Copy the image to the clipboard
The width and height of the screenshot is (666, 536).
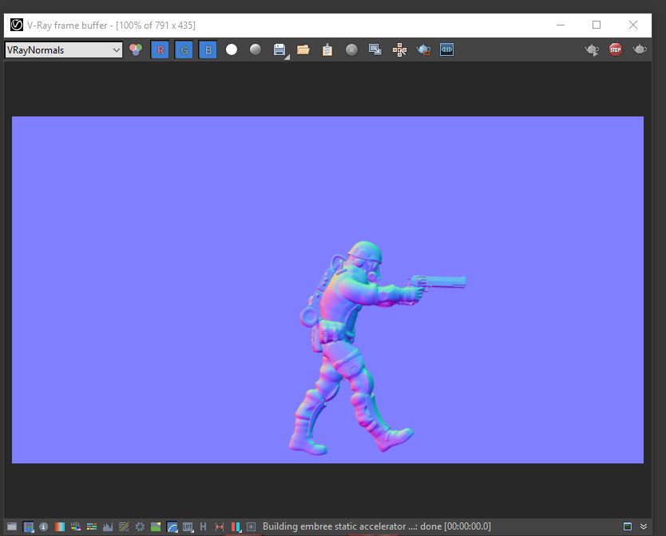tap(327, 49)
